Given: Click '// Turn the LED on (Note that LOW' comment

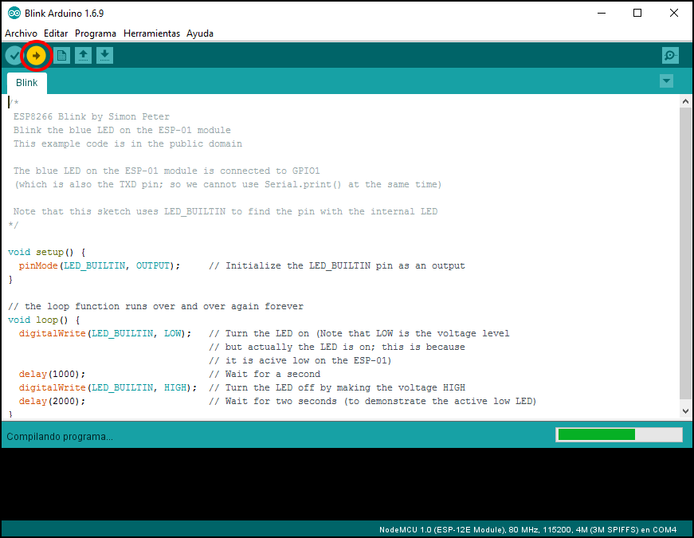Looking at the screenshot, I should [x=359, y=333].
